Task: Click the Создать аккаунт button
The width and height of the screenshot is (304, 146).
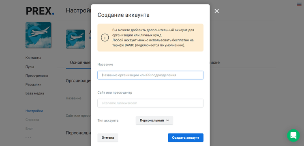Action: 186,137
